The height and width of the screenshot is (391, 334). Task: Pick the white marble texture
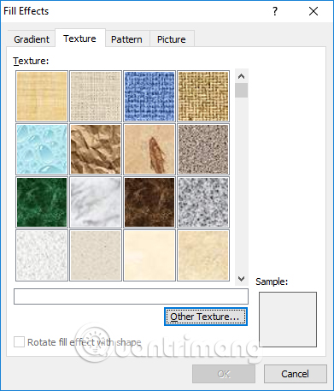(96, 202)
